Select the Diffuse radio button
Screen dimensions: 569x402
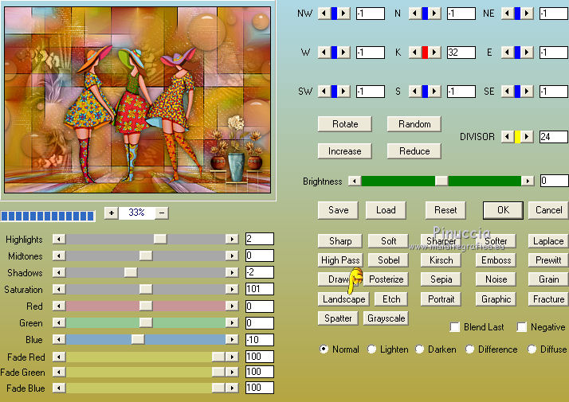(532, 349)
